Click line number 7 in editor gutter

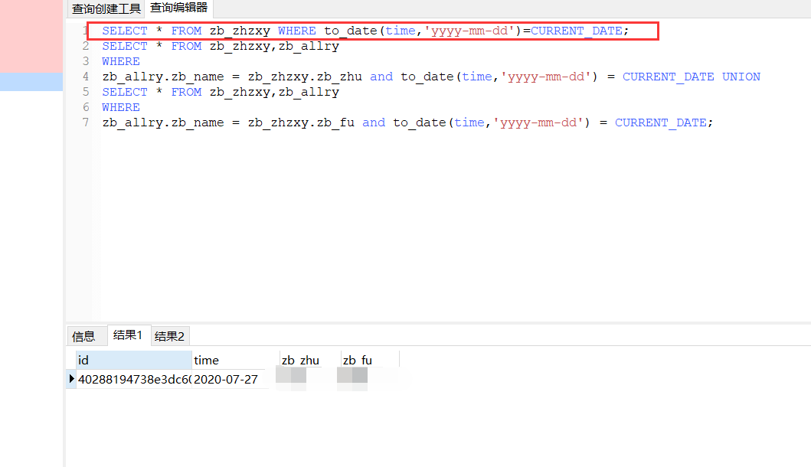coord(86,122)
